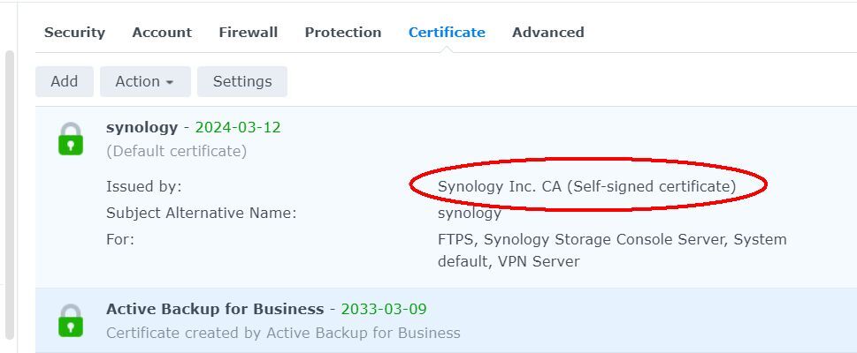857x353 pixels.
Task: Click the Add certificate button
Action: 65,81
